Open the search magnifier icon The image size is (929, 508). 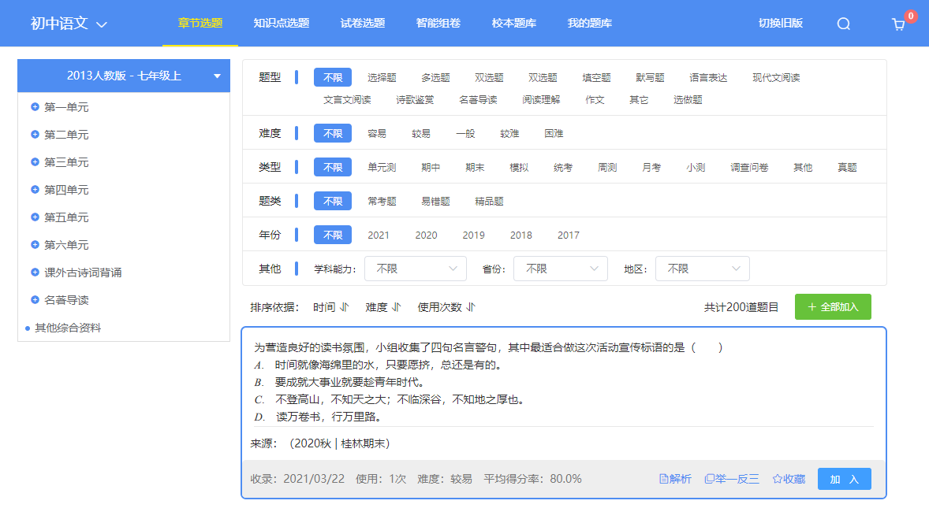coord(843,24)
